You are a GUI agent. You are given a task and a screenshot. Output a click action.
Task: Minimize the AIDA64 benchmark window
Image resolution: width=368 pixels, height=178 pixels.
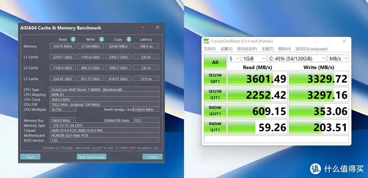click(x=143, y=28)
